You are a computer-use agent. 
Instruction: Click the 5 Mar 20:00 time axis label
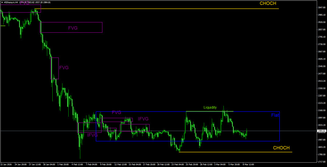234,164
